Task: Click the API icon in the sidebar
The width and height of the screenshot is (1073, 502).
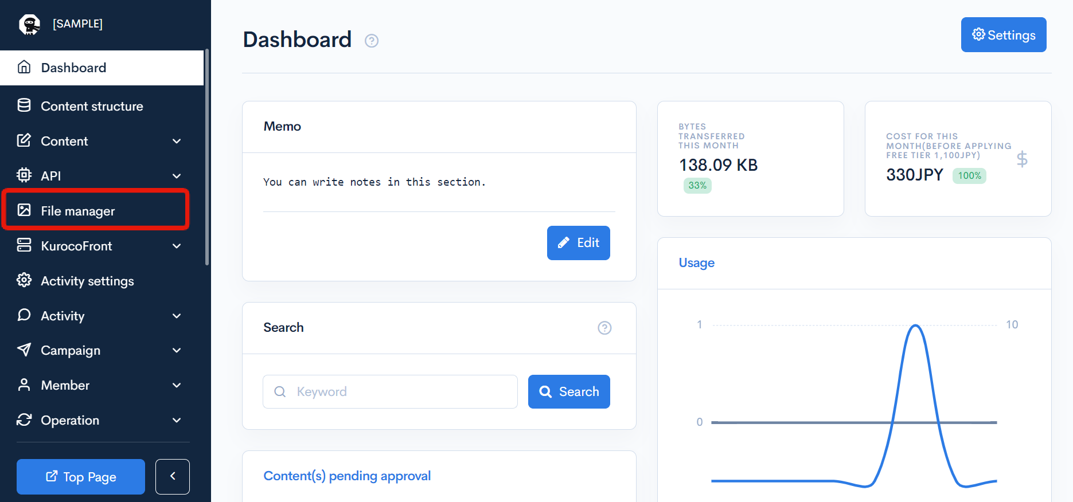Action: (x=24, y=175)
